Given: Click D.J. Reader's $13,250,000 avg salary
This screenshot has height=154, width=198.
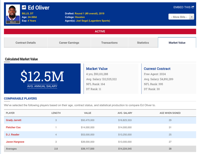Looking at the screenshot, I should click(x=125, y=135).
